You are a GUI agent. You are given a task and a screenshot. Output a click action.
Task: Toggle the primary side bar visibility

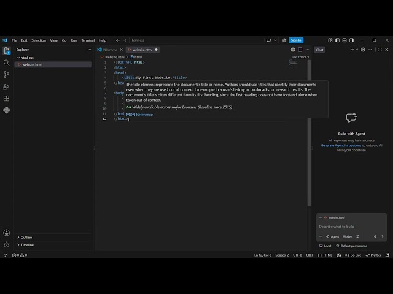(x=337, y=40)
